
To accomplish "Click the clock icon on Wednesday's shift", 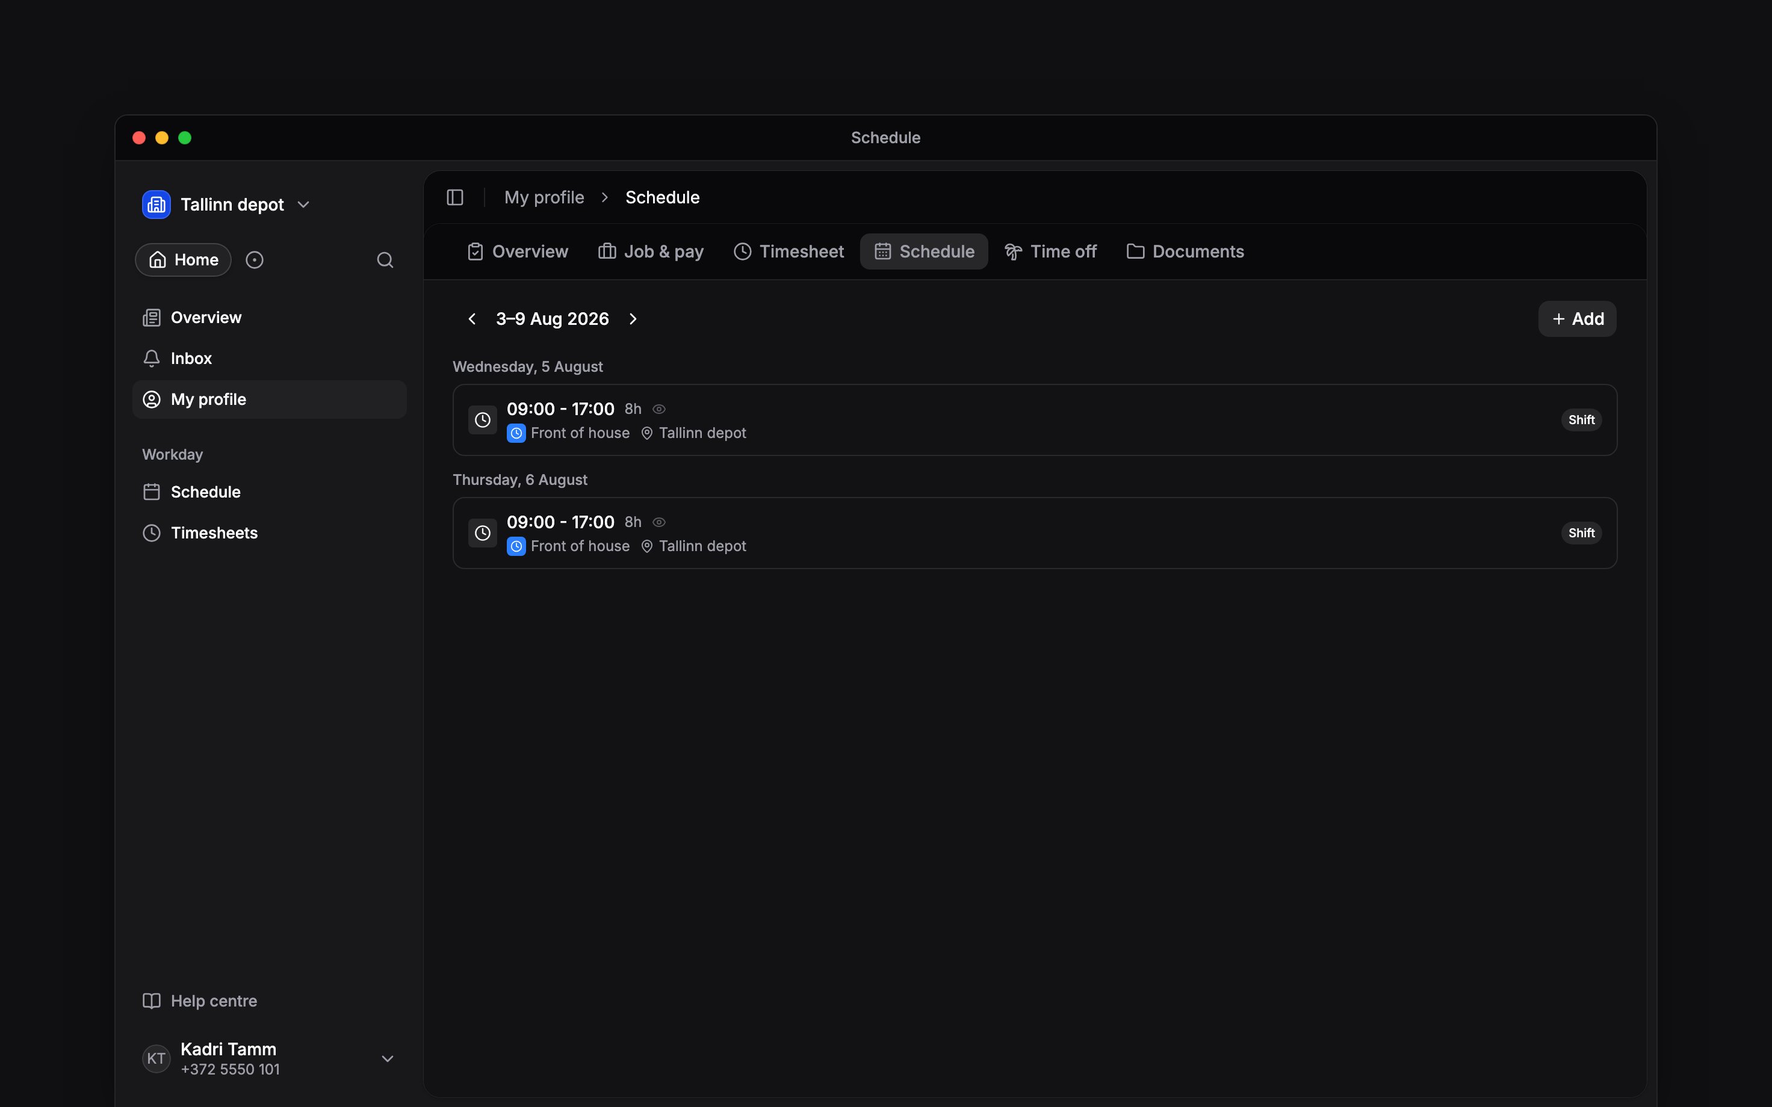I will point(483,419).
